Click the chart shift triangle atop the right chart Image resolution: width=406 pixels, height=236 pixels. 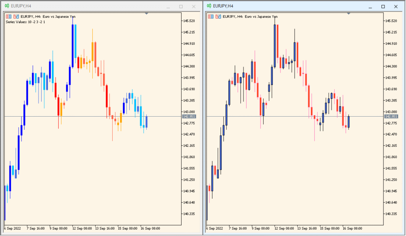(x=349, y=13)
